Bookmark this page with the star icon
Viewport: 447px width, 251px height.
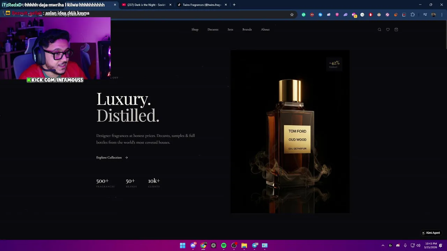click(x=292, y=15)
